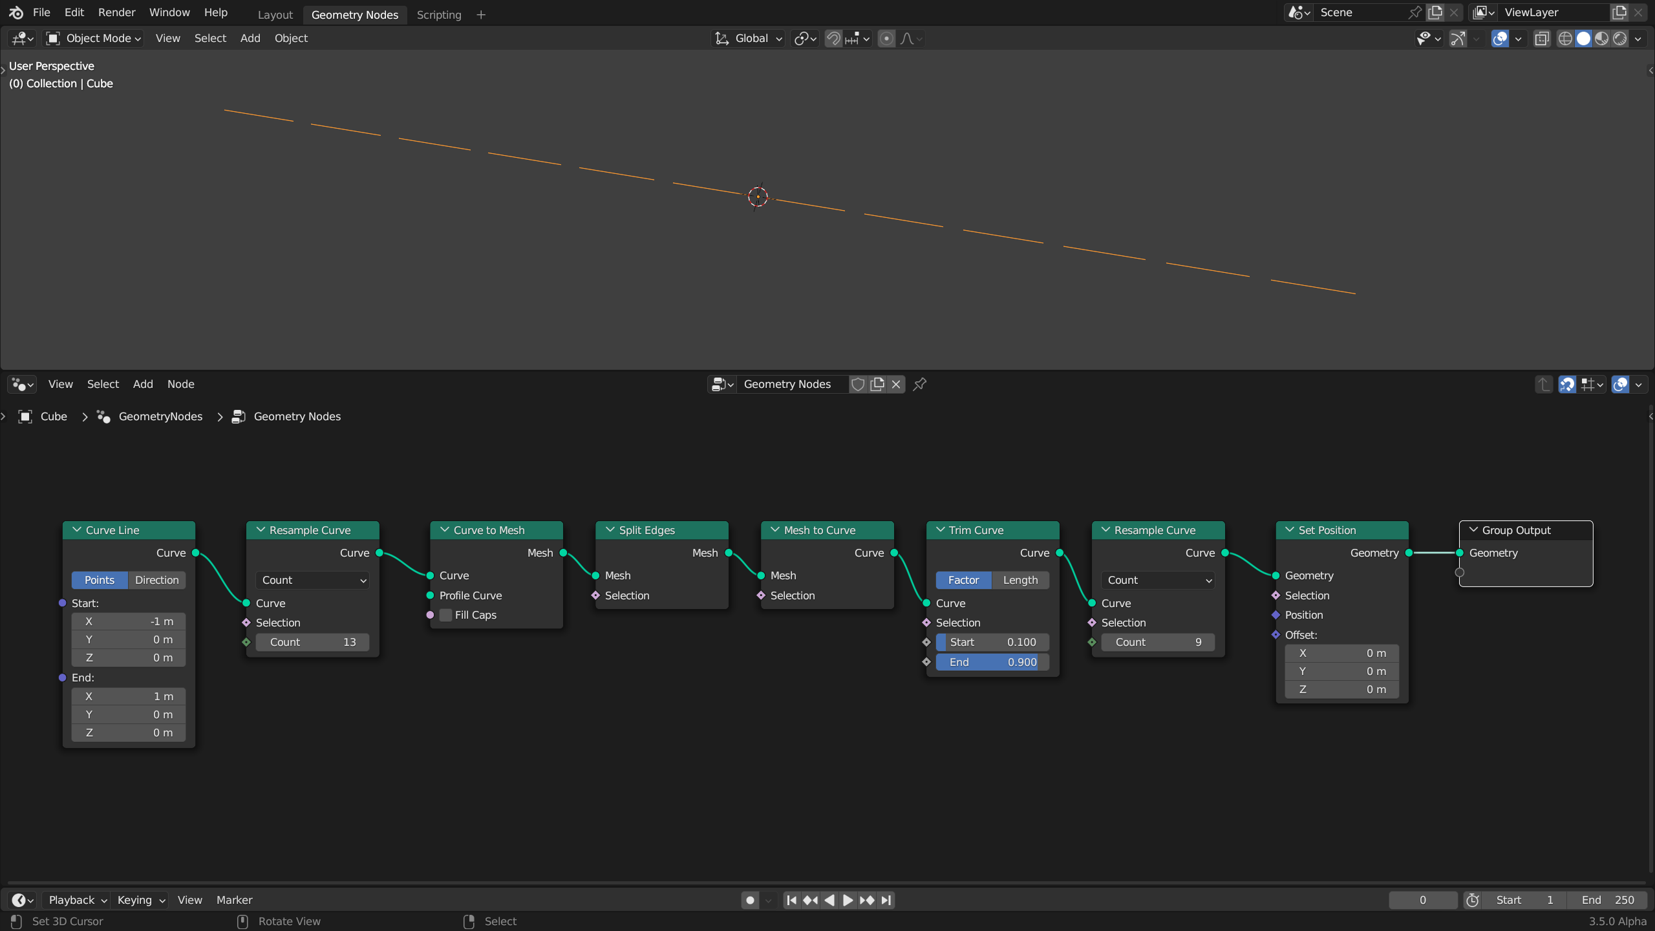Browse node groups icon in node header
Viewport: 1655px width, 931px height.
click(722, 385)
